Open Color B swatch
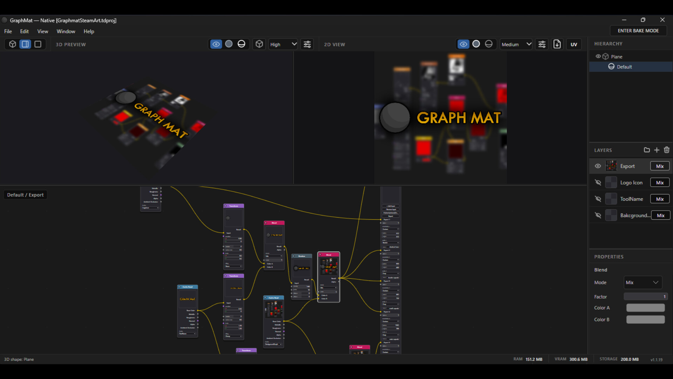This screenshot has height=379, width=673. [645, 319]
